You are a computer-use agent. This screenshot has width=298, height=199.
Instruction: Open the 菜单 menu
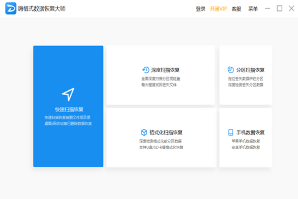(253, 9)
